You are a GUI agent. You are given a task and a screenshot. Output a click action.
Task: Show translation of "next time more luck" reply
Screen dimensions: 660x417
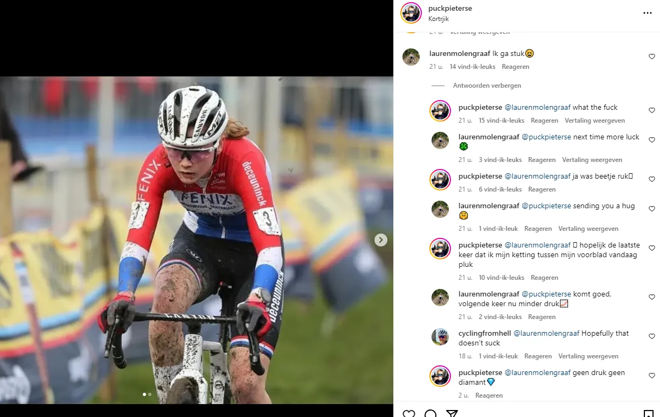[x=592, y=160]
